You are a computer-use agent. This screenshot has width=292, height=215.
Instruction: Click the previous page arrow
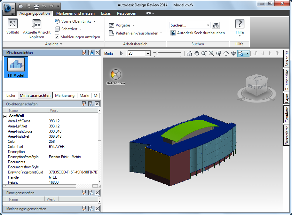click(x=263, y=53)
